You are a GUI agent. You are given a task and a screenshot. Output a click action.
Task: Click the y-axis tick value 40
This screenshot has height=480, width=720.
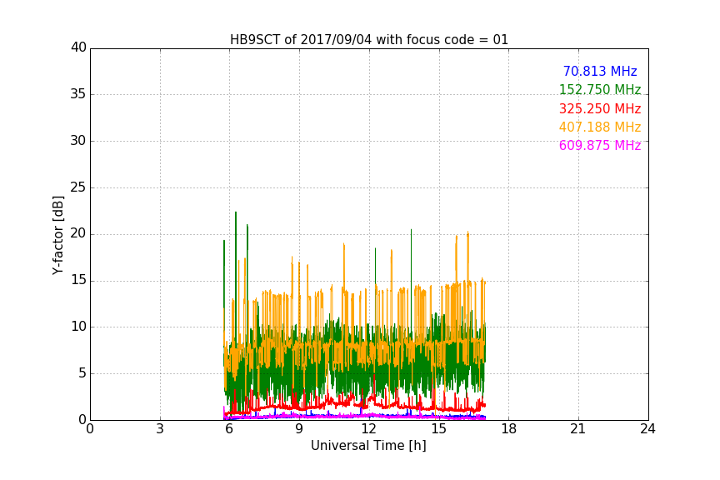point(78,47)
